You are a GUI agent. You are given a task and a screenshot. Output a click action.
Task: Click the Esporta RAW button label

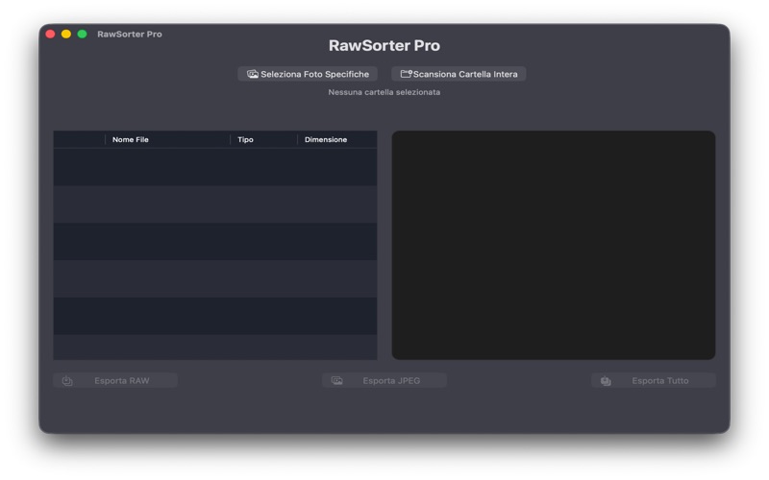pyautogui.click(x=122, y=380)
